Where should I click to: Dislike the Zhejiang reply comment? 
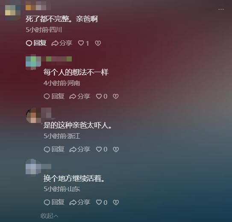(x=116, y=149)
